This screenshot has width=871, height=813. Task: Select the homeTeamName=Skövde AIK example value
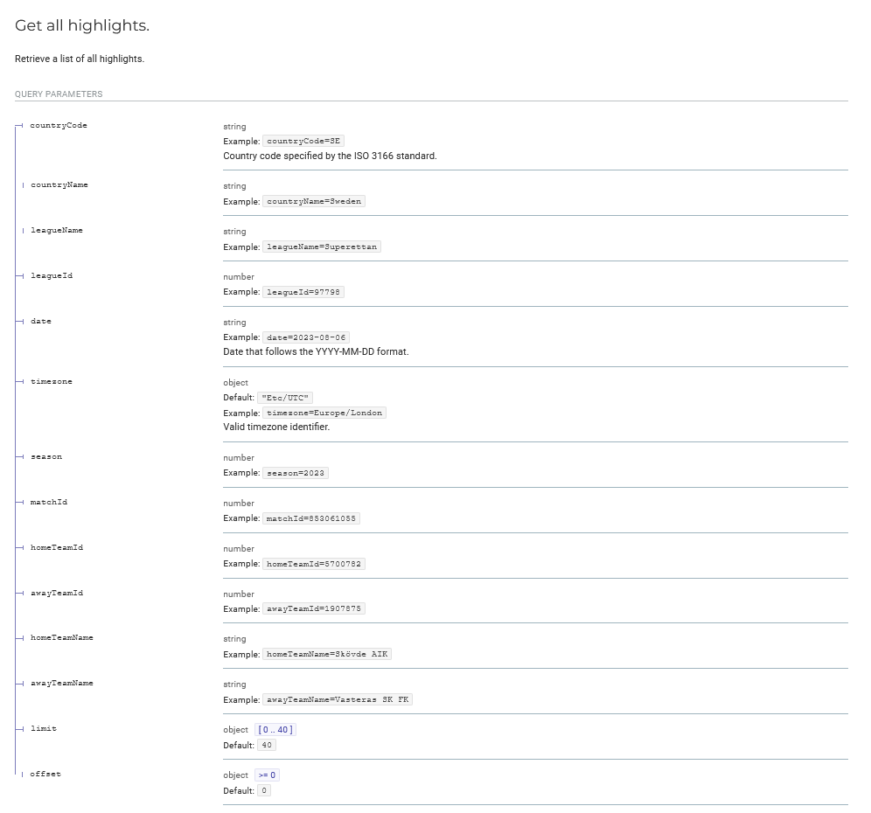(327, 654)
